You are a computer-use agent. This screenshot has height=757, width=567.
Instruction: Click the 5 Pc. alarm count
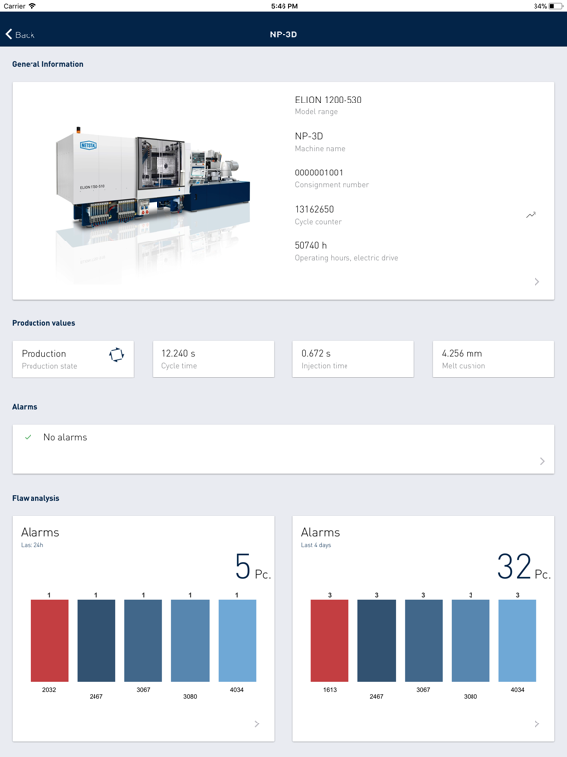click(253, 567)
